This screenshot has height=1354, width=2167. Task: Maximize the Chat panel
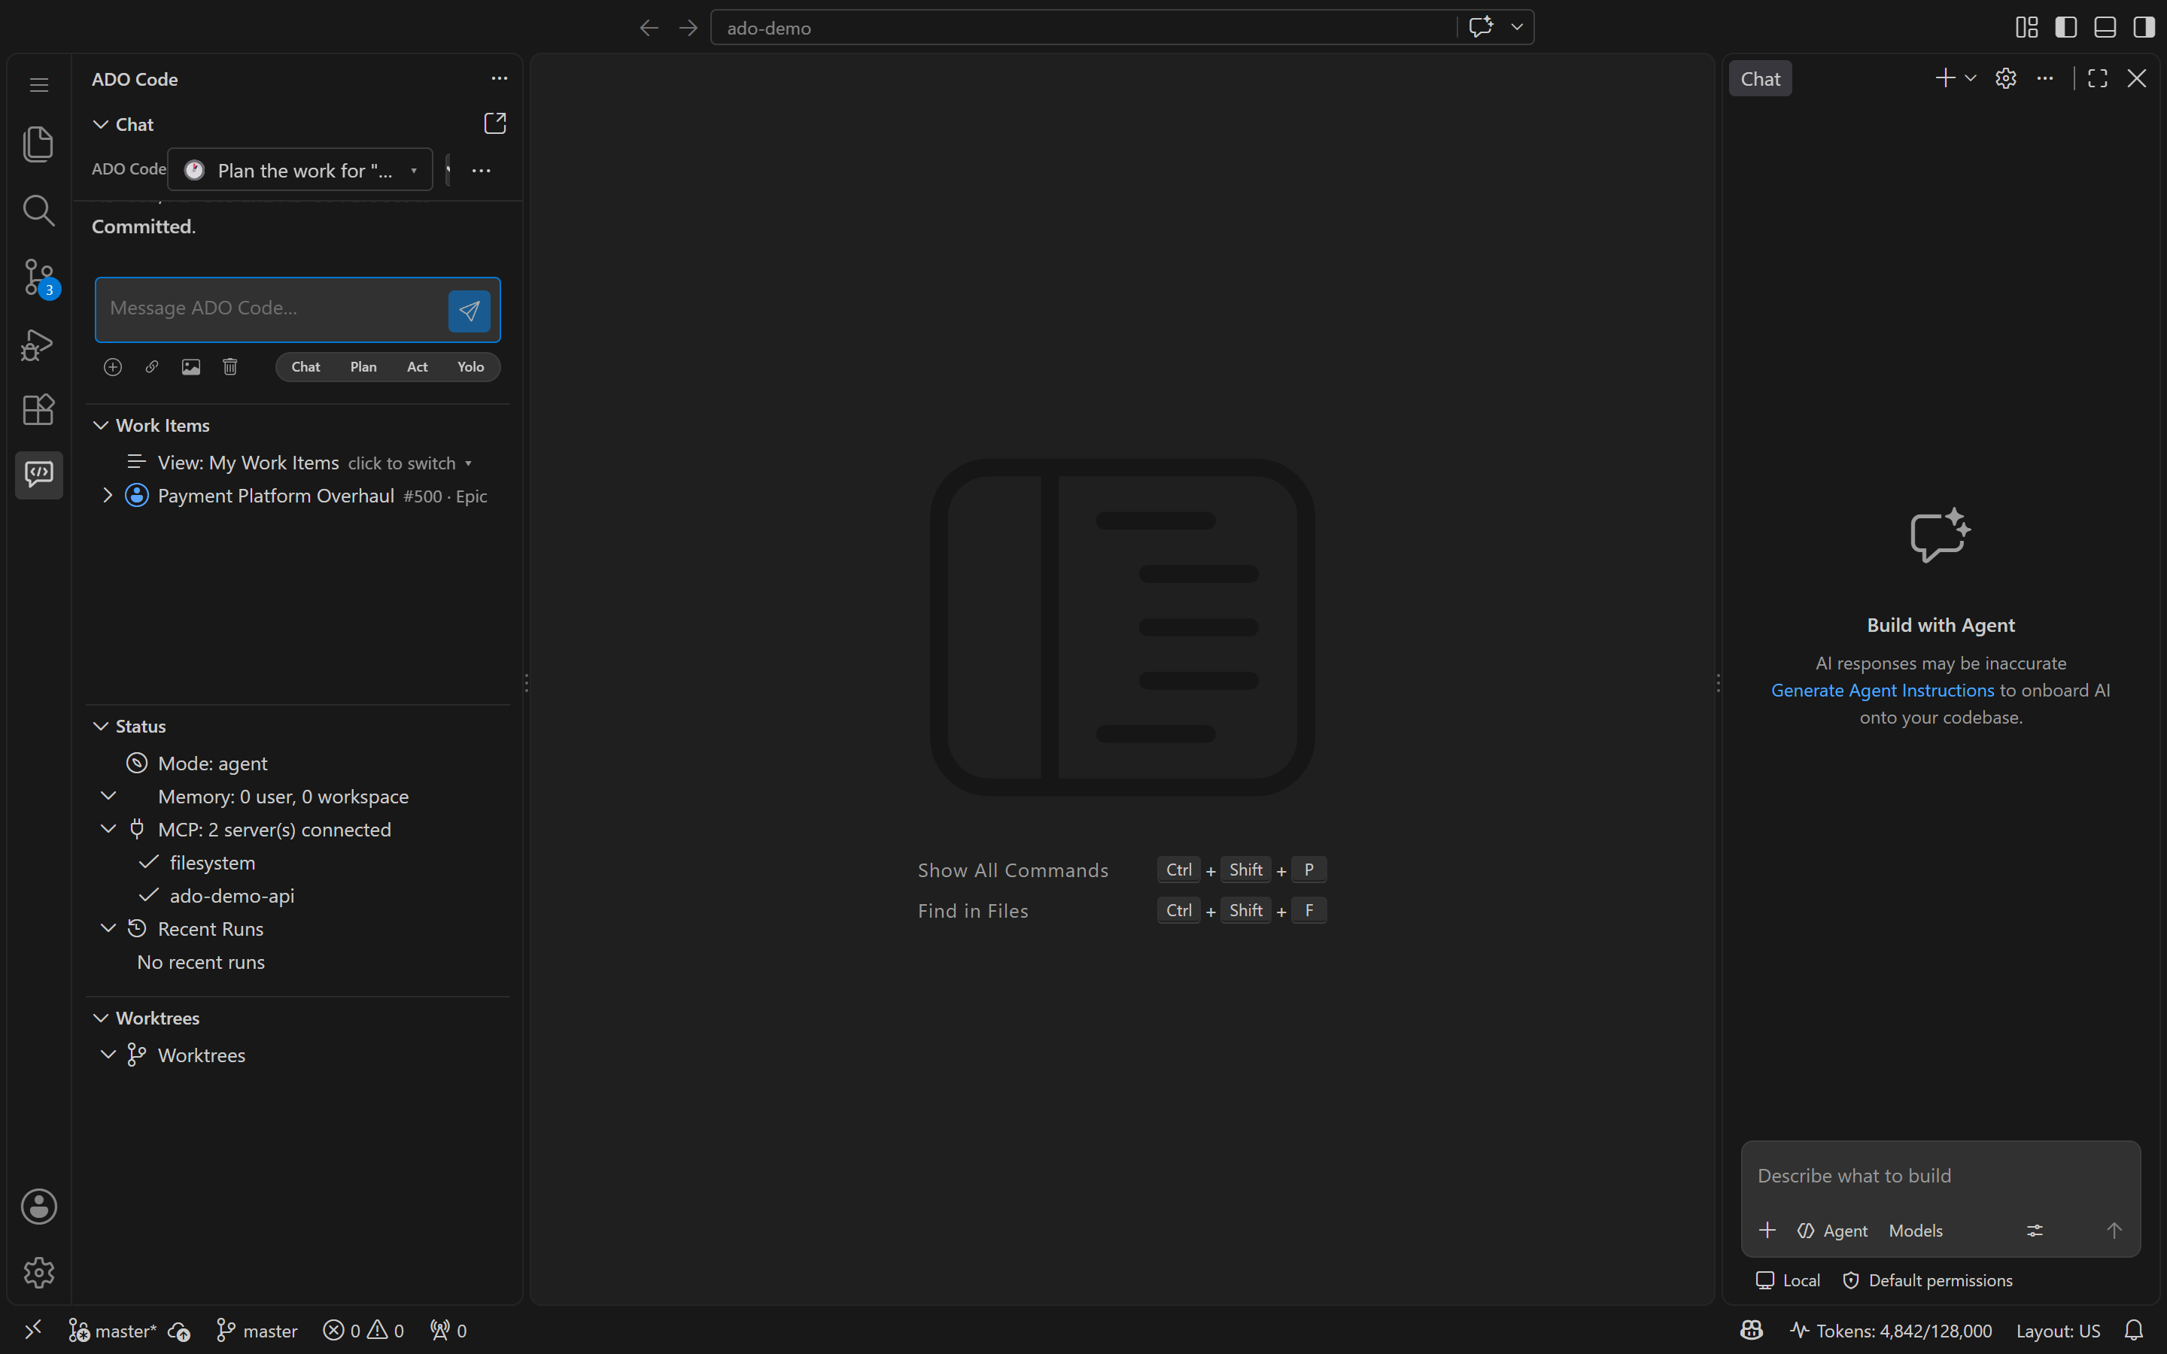pos(2097,79)
